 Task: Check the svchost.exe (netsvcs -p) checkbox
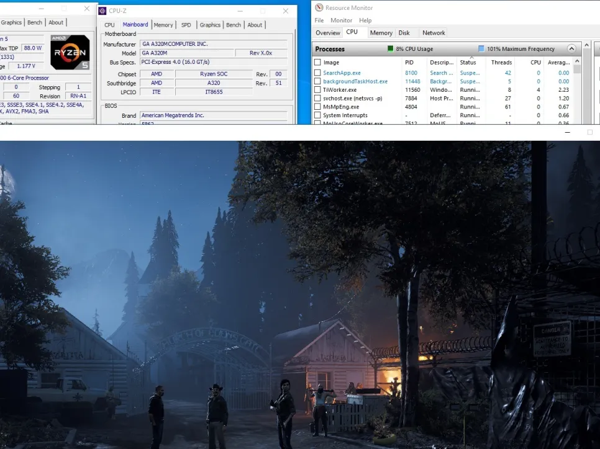(x=317, y=98)
